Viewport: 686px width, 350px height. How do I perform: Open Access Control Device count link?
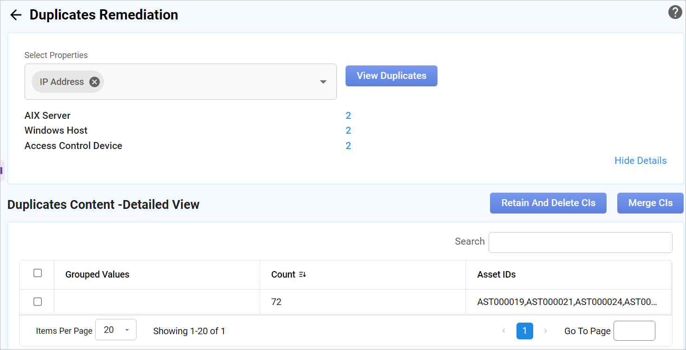click(348, 146)
